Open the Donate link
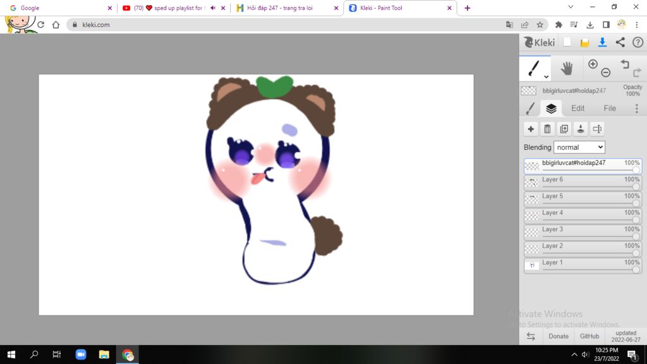This screenshot has height=364, width=647. pos(559,336)
